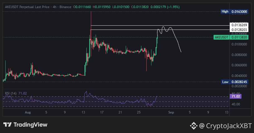
Task: Click the RSI (14) indicator label
Action: click(11, 93)
